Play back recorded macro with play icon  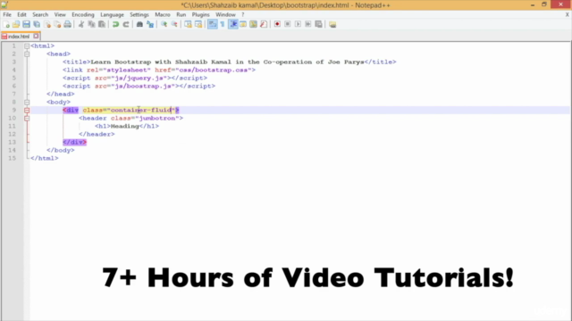pos(298,24)
